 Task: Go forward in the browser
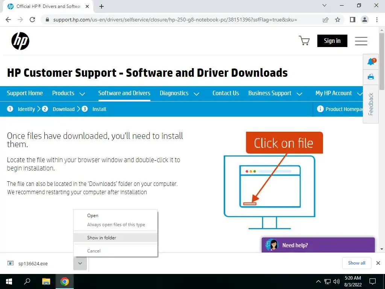click(x=20, y=20)
